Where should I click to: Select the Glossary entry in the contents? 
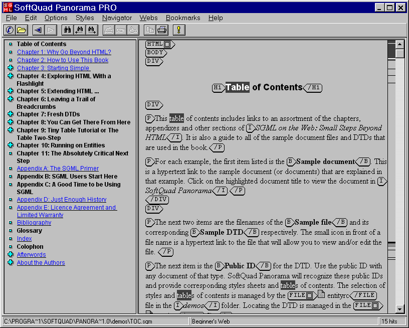pos(29,231)
